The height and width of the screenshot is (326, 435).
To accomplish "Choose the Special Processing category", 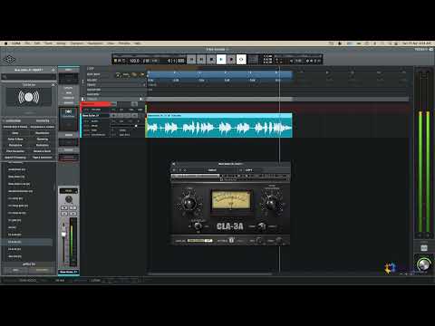I will (x=15, y=158).
